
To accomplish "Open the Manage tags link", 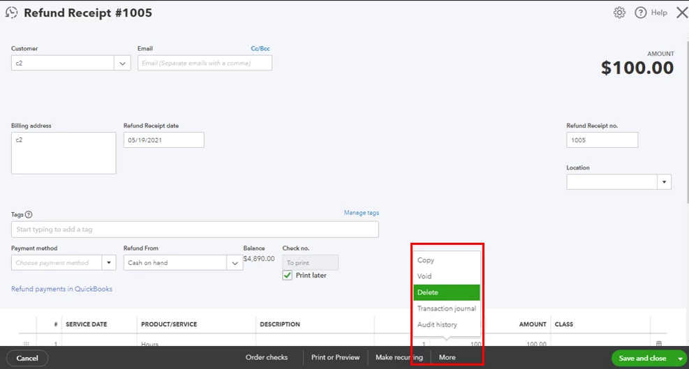I will (361, 213).
